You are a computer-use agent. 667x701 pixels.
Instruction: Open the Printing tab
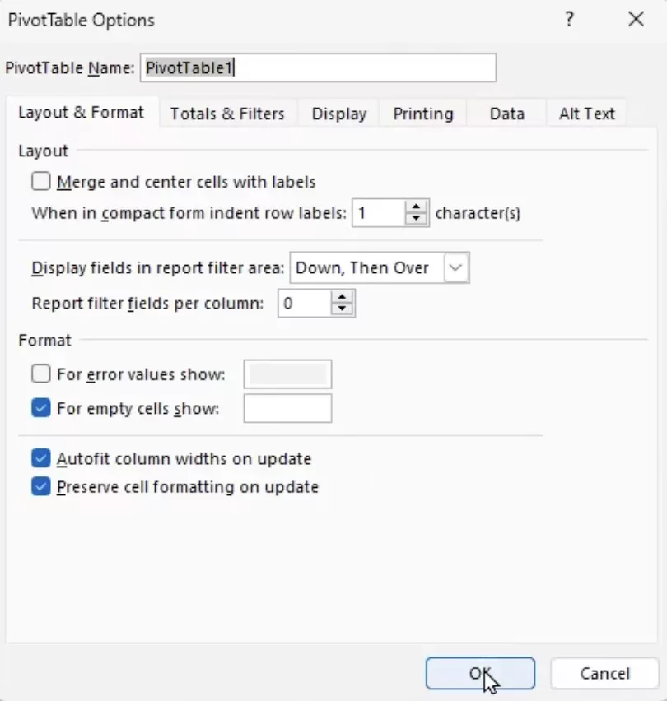pyautogui.click(x=423, y=114)
